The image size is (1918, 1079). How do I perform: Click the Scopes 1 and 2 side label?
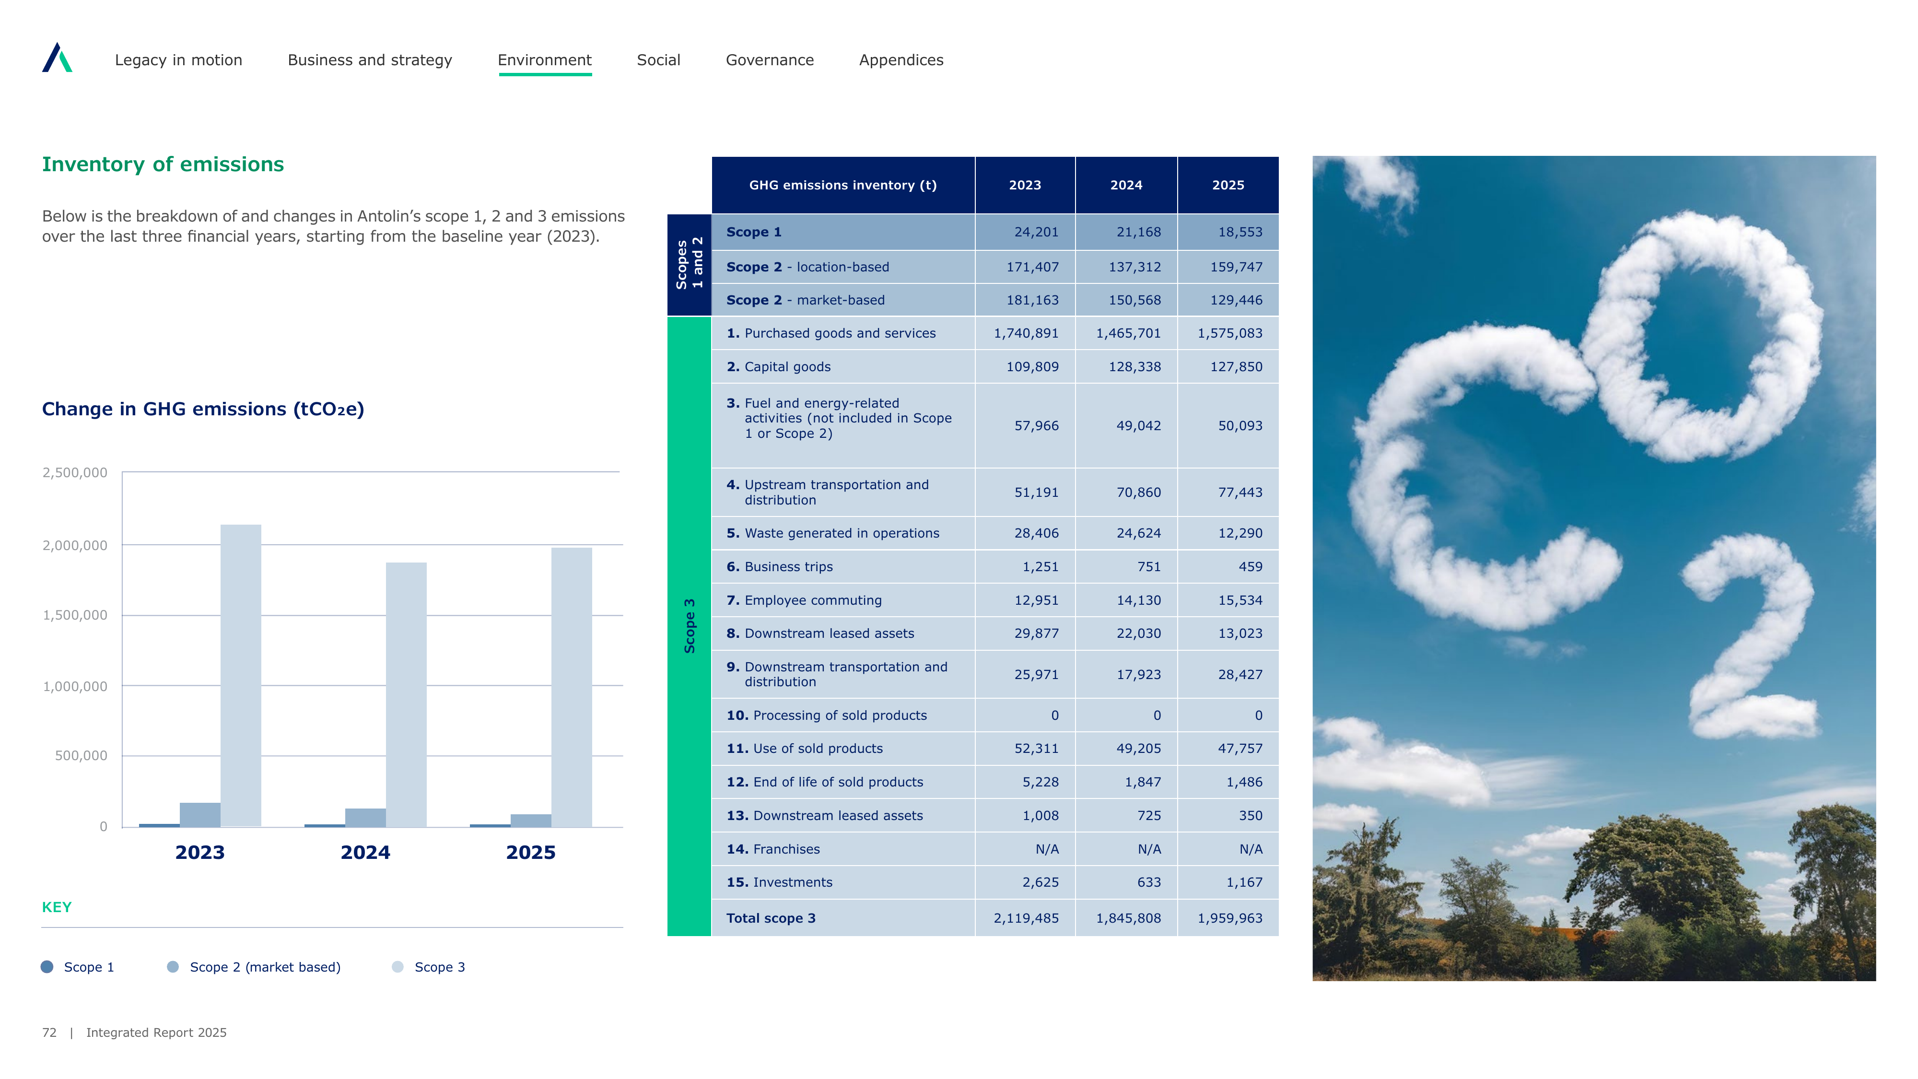pyautogui.click(x=690, y=264)
